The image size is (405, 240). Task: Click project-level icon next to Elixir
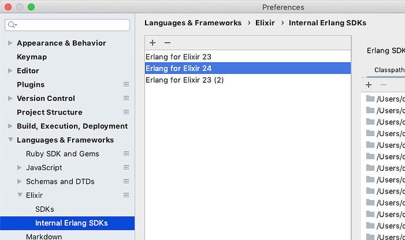126,195
